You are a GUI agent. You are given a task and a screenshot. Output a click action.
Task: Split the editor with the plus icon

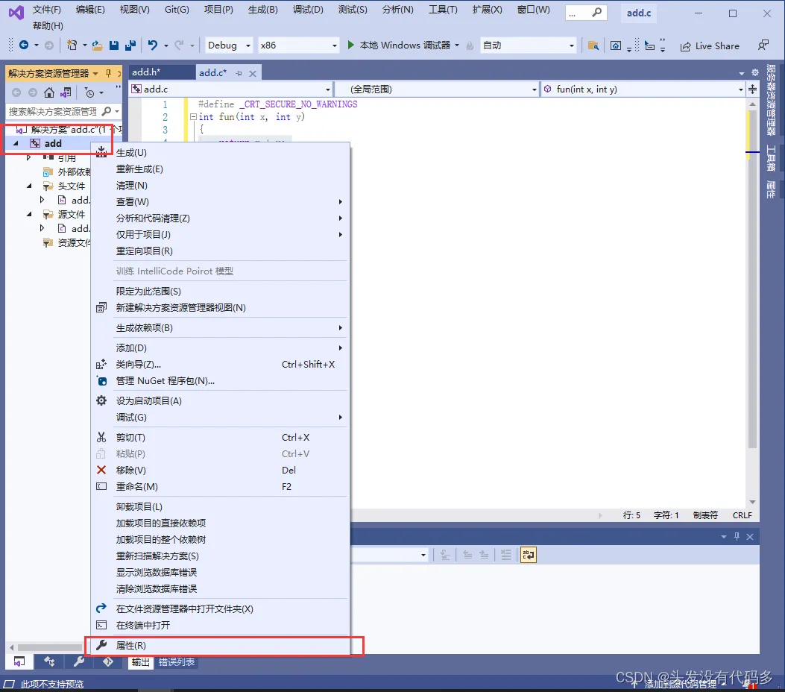752,89
